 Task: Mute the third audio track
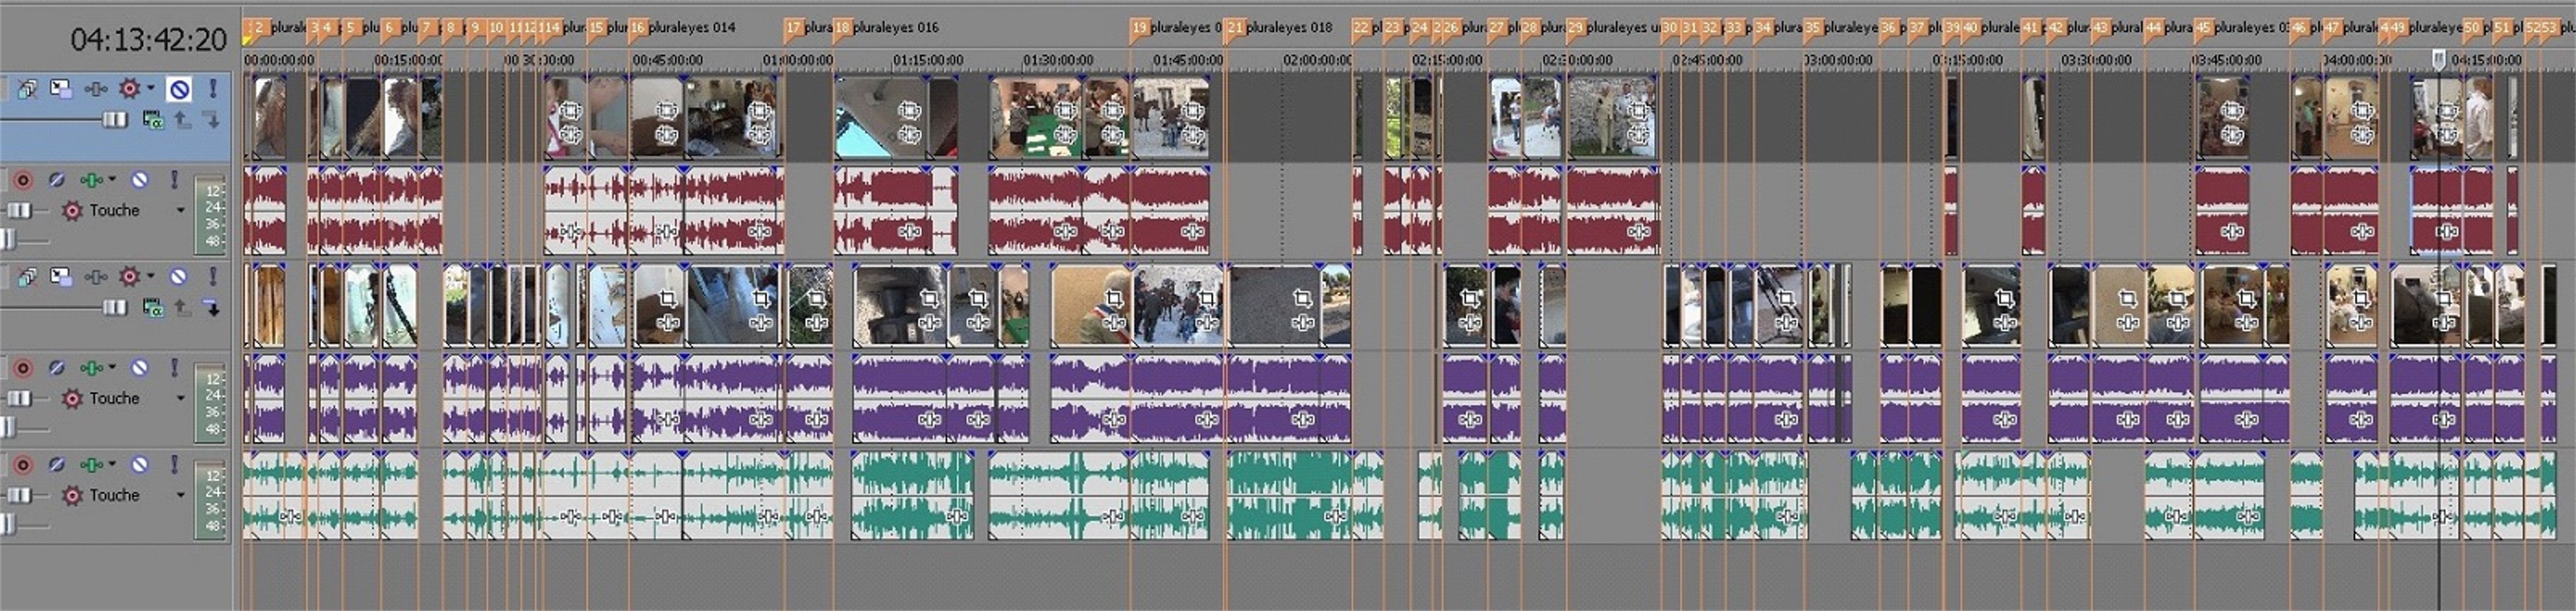click(140, 464)
